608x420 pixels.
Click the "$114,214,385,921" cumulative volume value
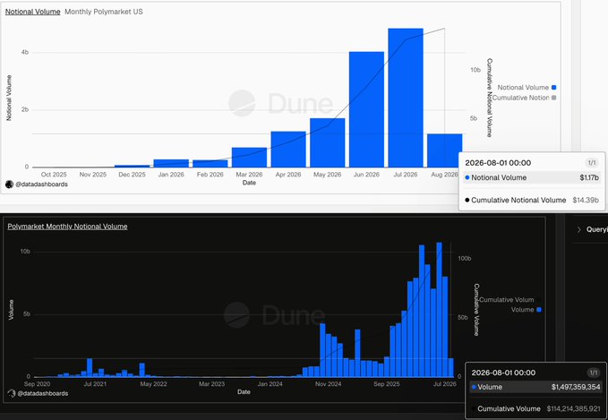pyautogui.click(x=573, y=408)
